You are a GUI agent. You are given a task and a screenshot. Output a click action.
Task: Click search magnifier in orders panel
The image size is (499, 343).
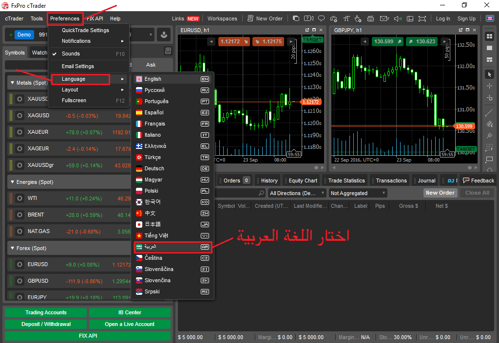[261, 193]
